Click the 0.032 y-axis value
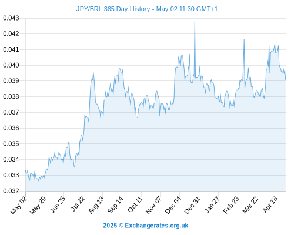This screenshot has height=235, width=291. [x=11, y=191]
